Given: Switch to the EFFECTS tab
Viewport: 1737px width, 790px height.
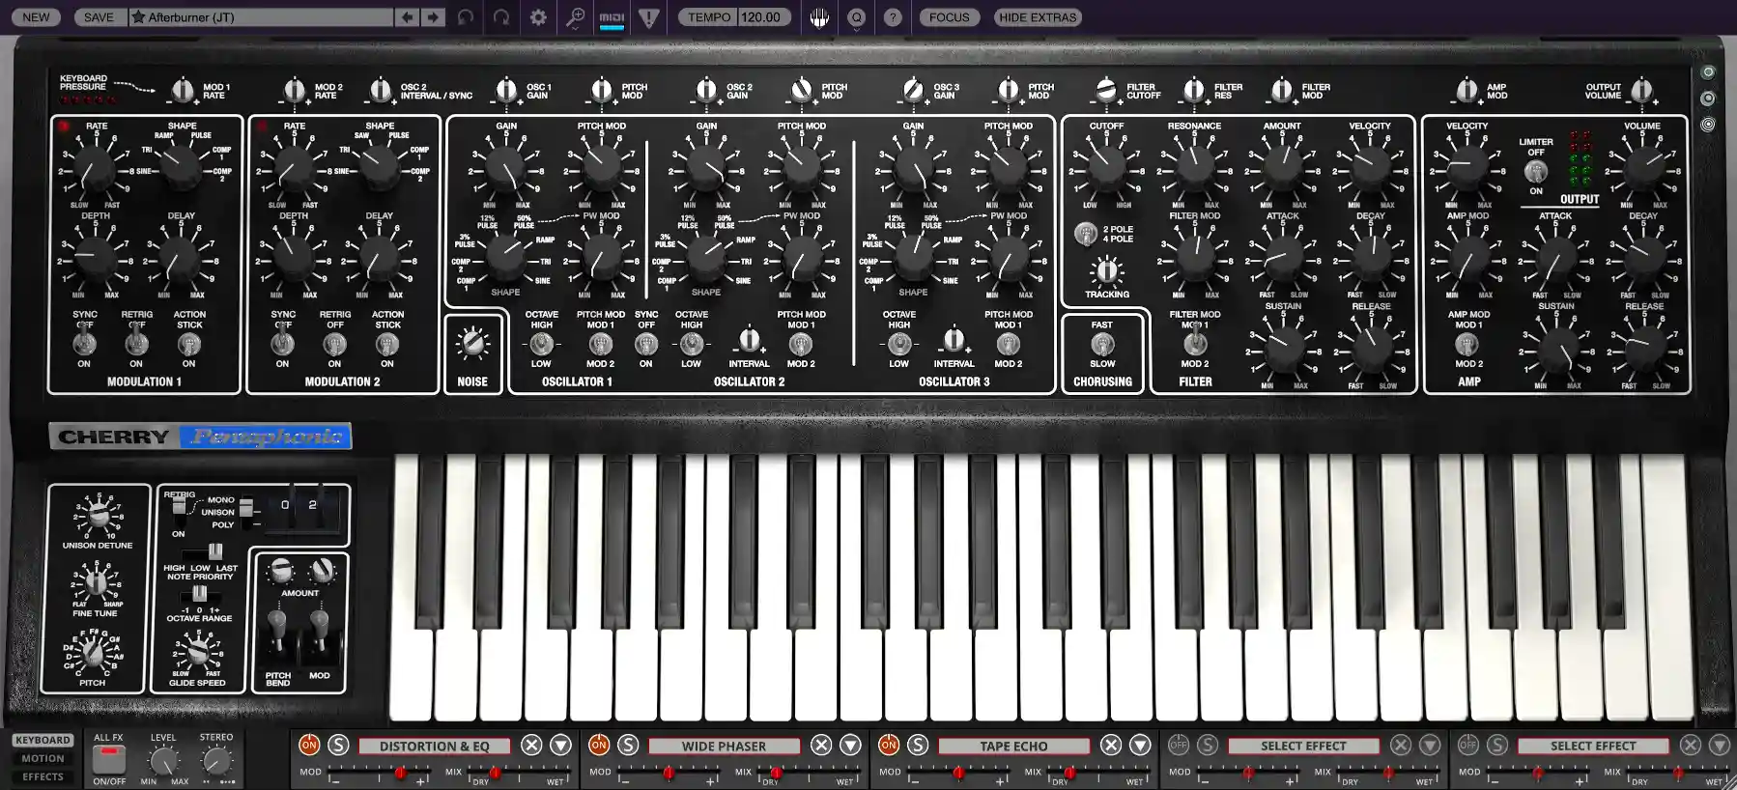Looking at the screenshot, I should (x=43, y=776).
